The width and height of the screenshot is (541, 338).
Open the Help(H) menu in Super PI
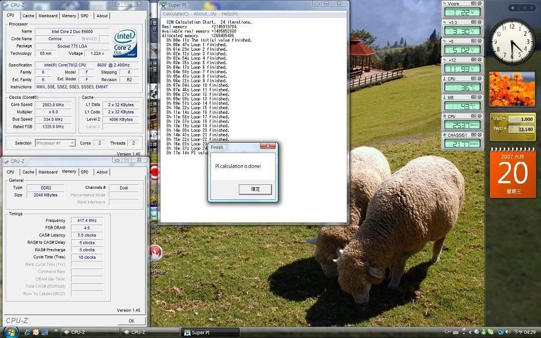pos(229,13)
